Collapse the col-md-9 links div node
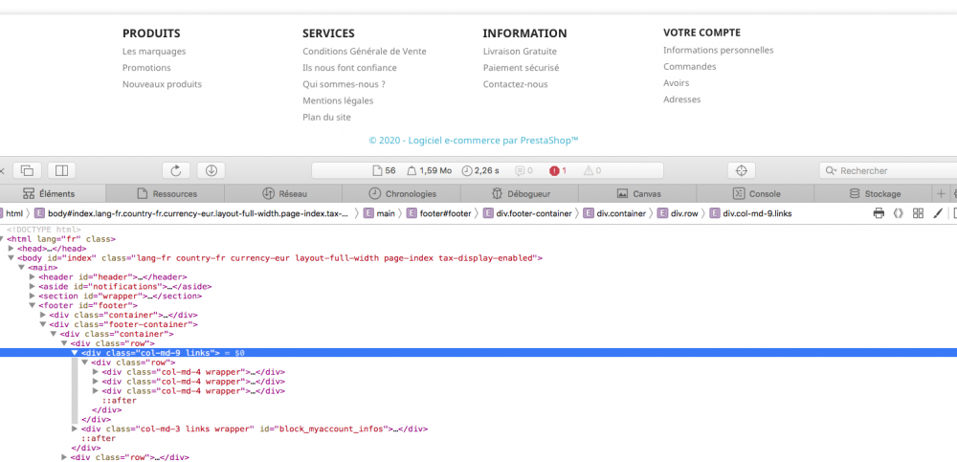 click(75, 353)
